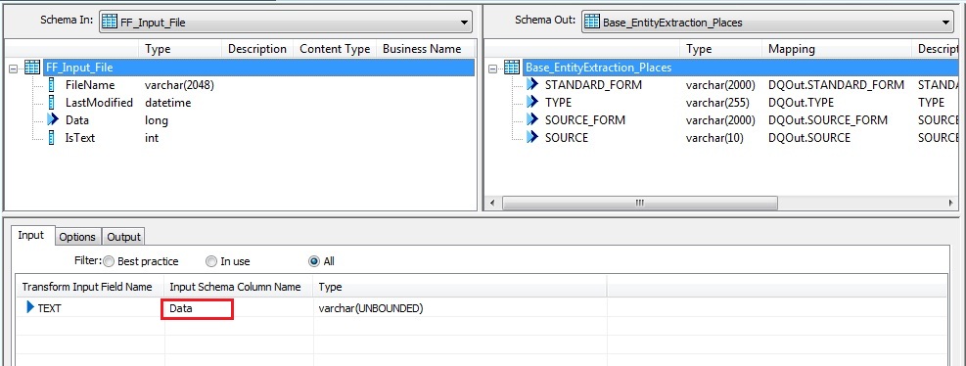The image size is (966, 366).
Task: Click the horizontal scrollbar in Schema Out
Action: tap(639, 203)
